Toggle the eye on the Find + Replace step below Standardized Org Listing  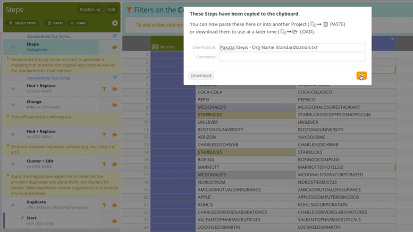[x=13, y=89]
